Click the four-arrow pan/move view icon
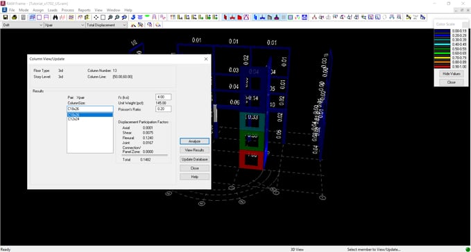 [96, 17]
